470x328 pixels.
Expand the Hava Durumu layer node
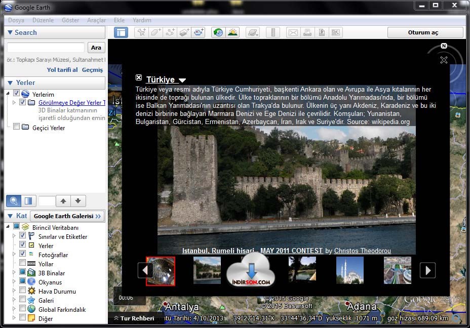pos(14,291)
